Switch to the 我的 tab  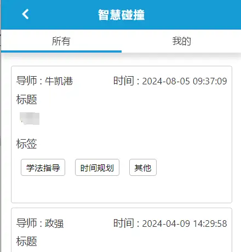(181, 41)
